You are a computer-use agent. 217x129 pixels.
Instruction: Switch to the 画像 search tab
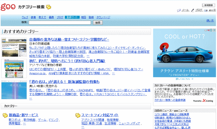[51, 17]
